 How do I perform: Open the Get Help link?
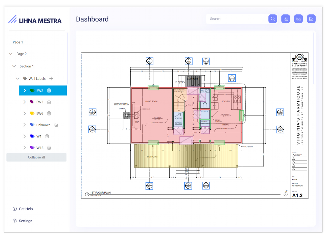23,209
